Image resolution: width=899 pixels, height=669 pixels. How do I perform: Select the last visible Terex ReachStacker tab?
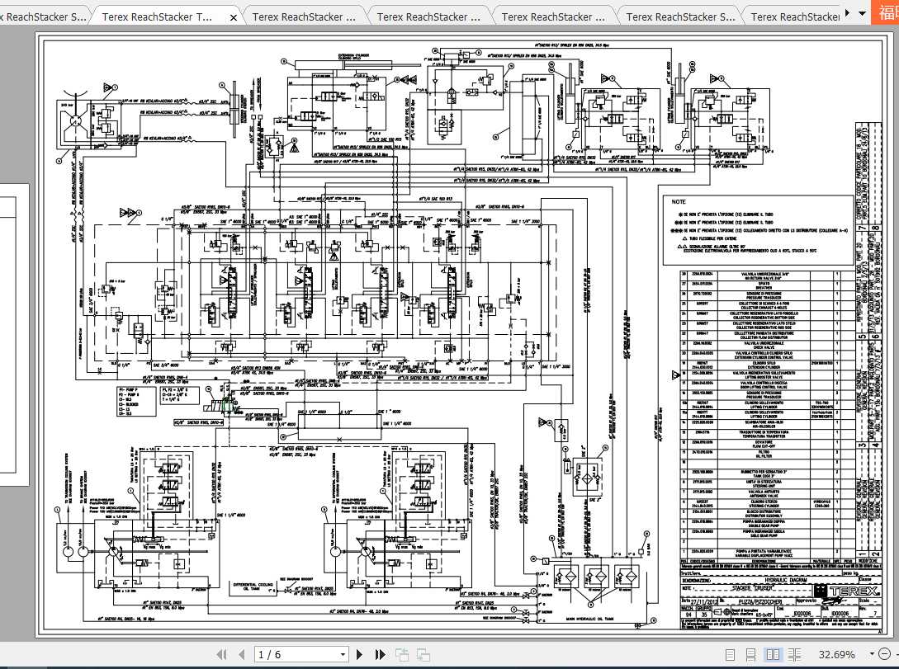(x=797, y=14)
